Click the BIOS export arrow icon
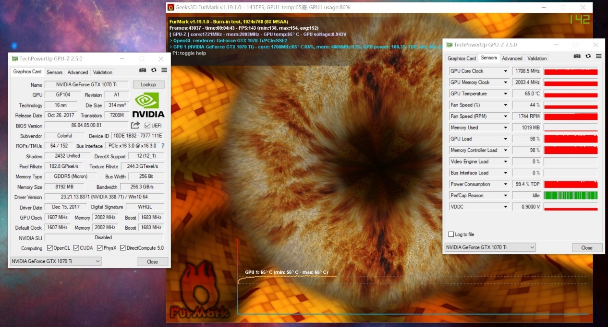 tap(135, 125)
